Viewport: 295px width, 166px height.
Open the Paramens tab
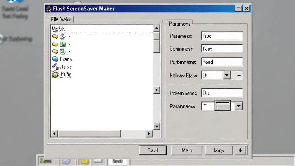(x=179, y=24)
